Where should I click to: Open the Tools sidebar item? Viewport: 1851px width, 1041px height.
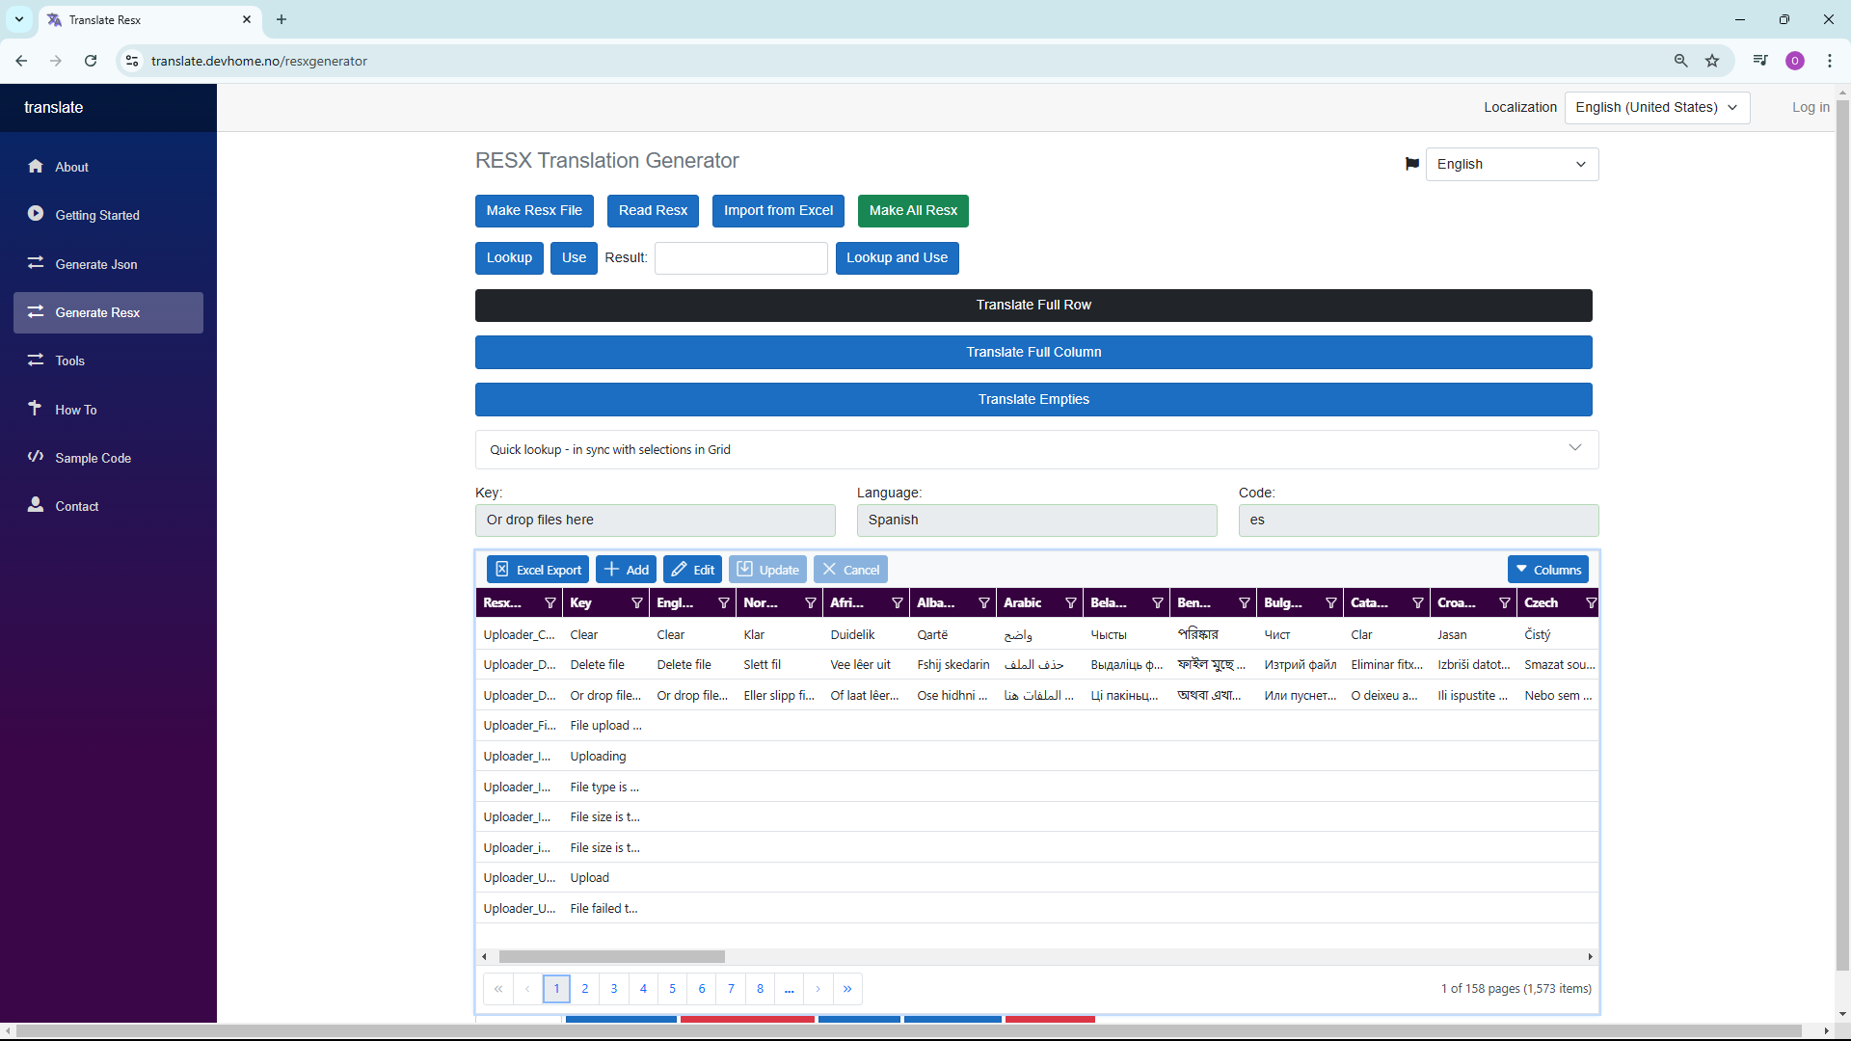(108, 360)
